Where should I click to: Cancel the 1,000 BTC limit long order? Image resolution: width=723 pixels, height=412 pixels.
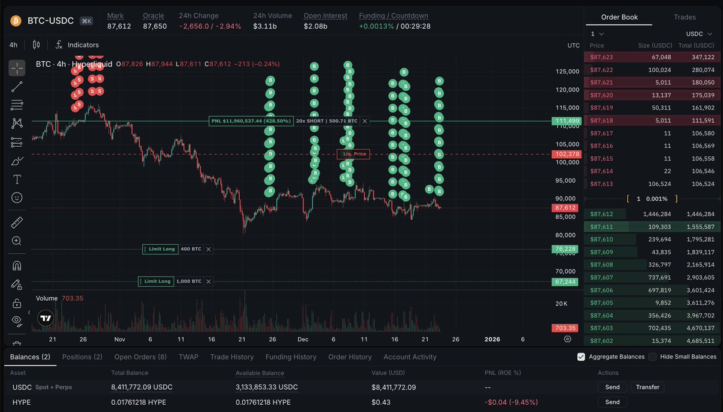click(208, 281)
